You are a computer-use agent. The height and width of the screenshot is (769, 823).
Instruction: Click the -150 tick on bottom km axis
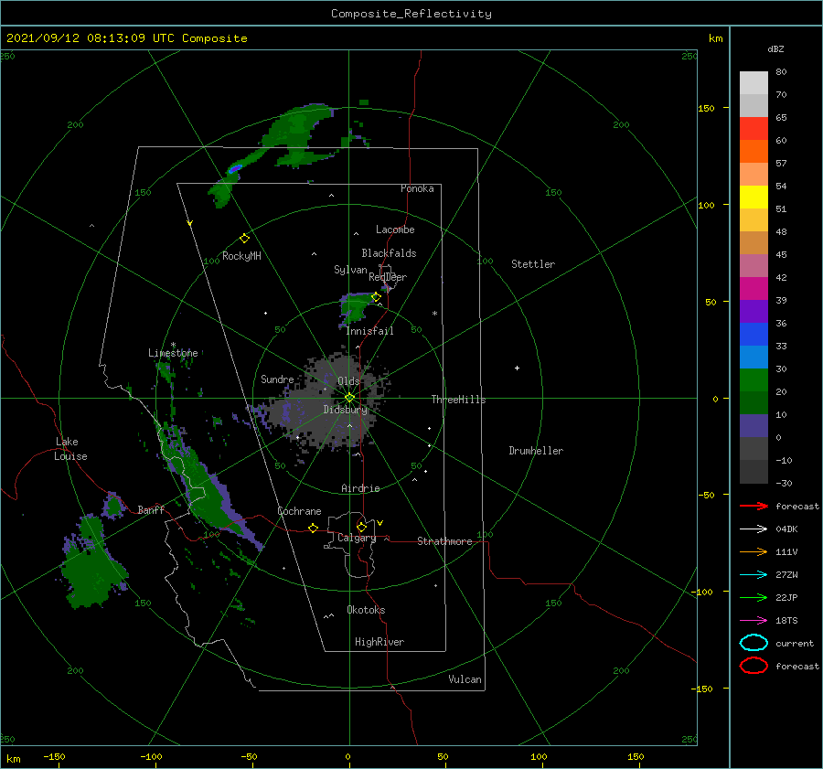pyautogui.click(x=54, y=756)
